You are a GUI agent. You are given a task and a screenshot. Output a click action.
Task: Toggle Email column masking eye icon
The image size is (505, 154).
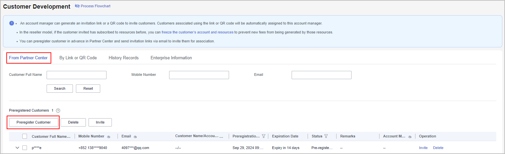[135, 136]
